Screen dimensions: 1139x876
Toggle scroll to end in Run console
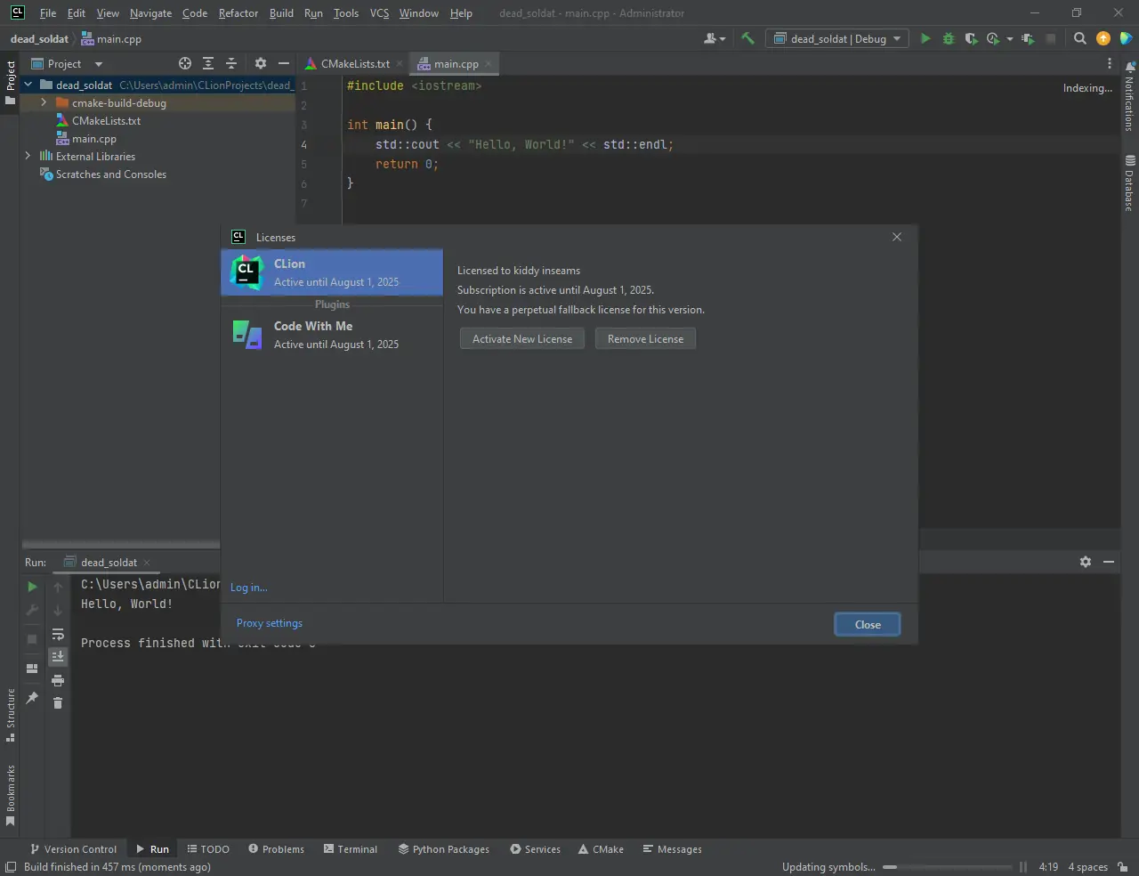click(58, 657)
